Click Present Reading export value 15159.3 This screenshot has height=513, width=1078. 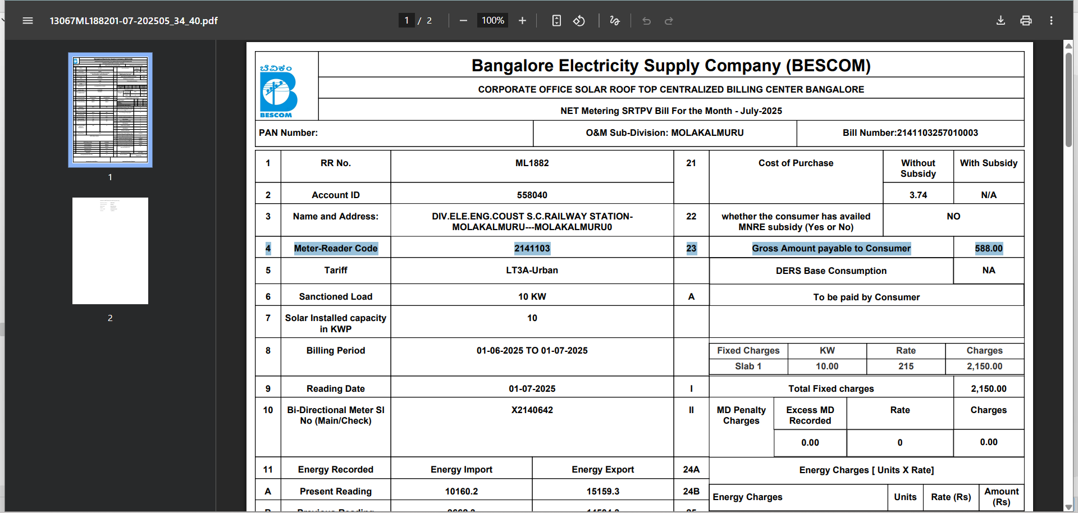pos(603,492)
